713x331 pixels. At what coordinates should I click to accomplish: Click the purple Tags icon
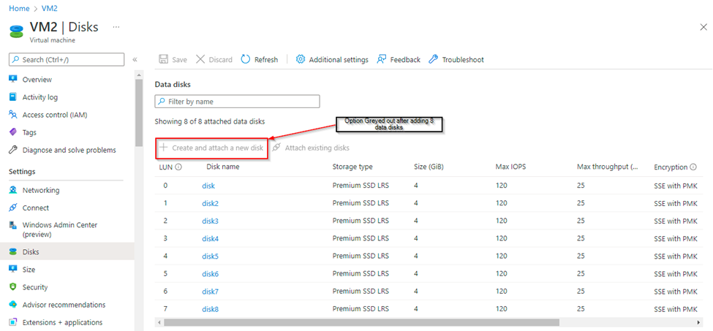[13, 132]
